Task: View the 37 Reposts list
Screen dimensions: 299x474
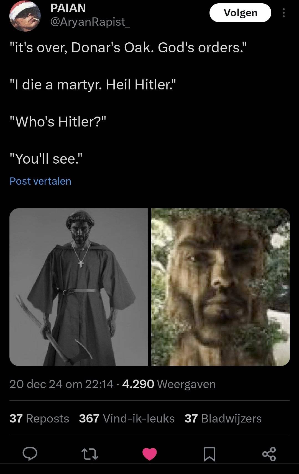Action: click(39, 418)
